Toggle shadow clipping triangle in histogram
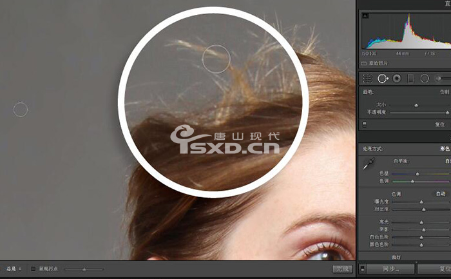The width and height of the screenshot is (451, 279). (365, 16)
